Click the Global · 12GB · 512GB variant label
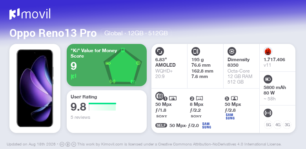The width and height of the screenshot is (306, 149). [136, 33]
